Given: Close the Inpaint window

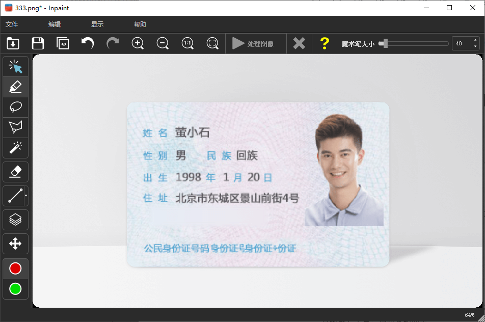Looking at the screenshot, I should tap(473, 8).
